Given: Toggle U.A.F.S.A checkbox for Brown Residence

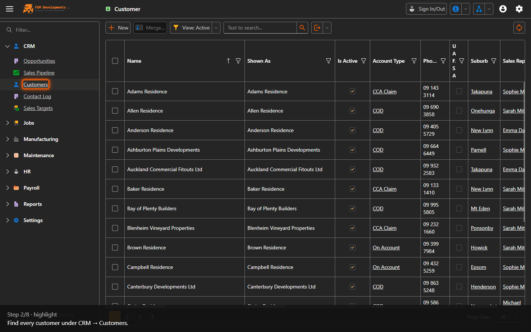Looking at the screenshot, I should 459,248.
